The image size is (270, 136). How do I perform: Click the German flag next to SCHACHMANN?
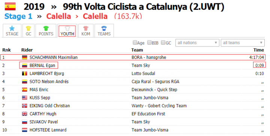point(25,57)
